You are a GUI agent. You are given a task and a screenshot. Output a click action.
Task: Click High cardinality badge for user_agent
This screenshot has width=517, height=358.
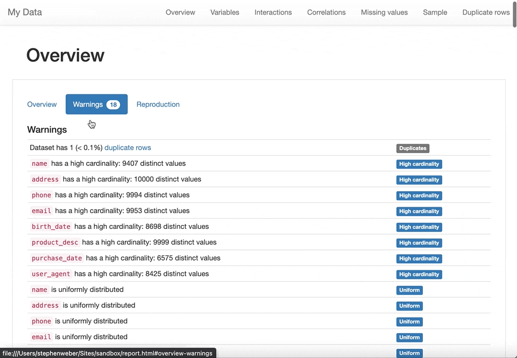419,275
